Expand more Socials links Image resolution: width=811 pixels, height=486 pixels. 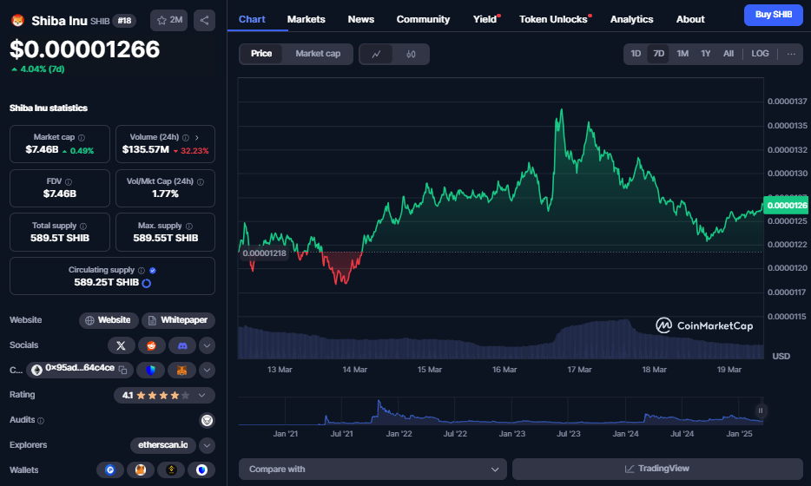(207, 345)
